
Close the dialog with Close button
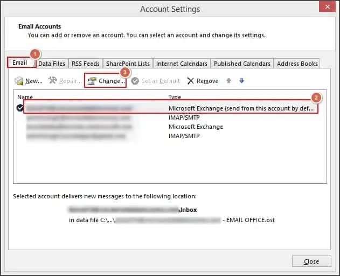point(311,261)
